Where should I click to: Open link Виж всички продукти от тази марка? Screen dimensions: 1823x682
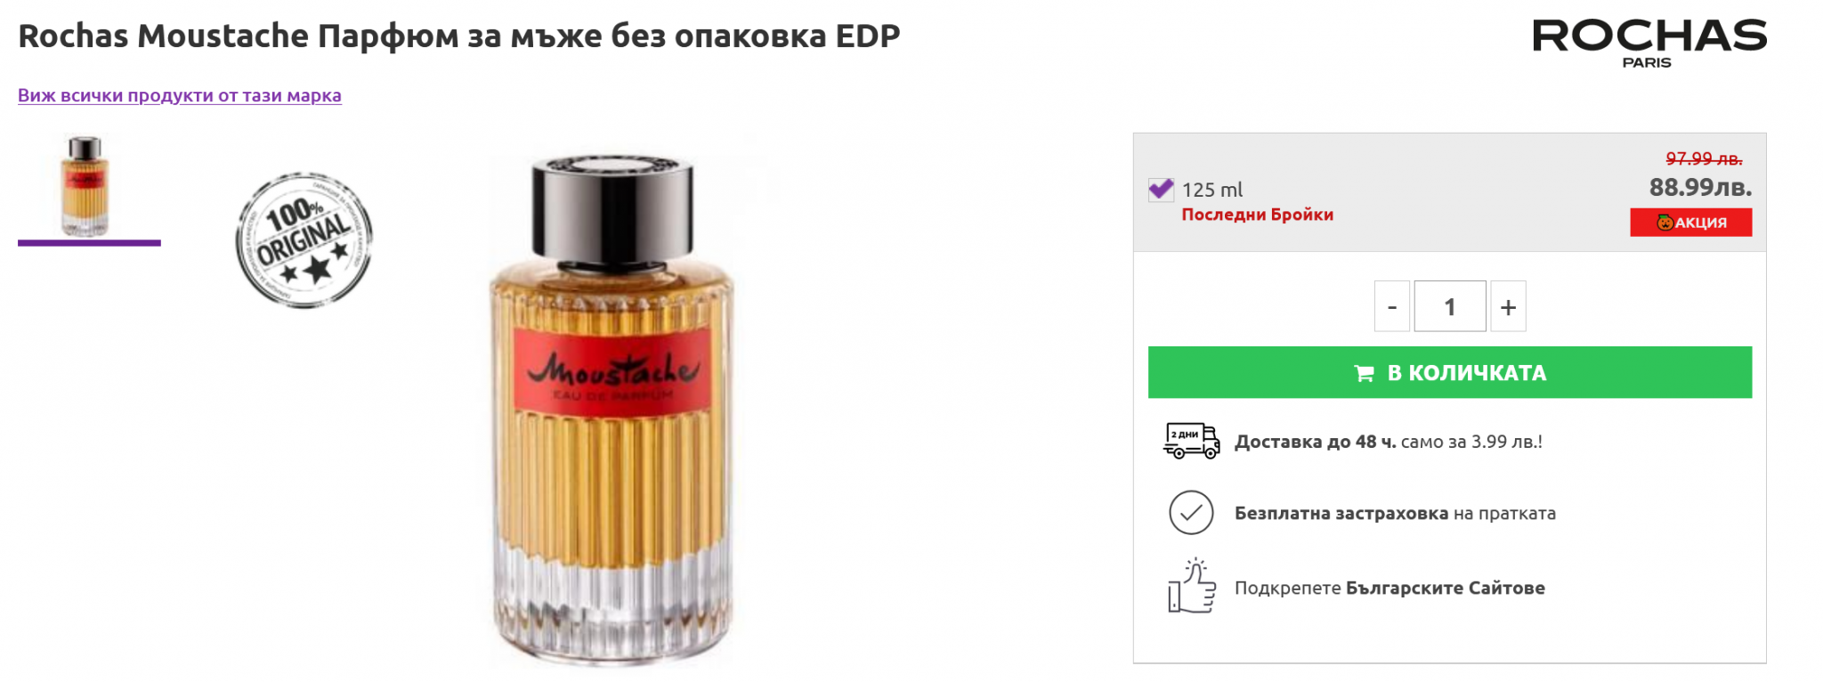pos(180,95)
